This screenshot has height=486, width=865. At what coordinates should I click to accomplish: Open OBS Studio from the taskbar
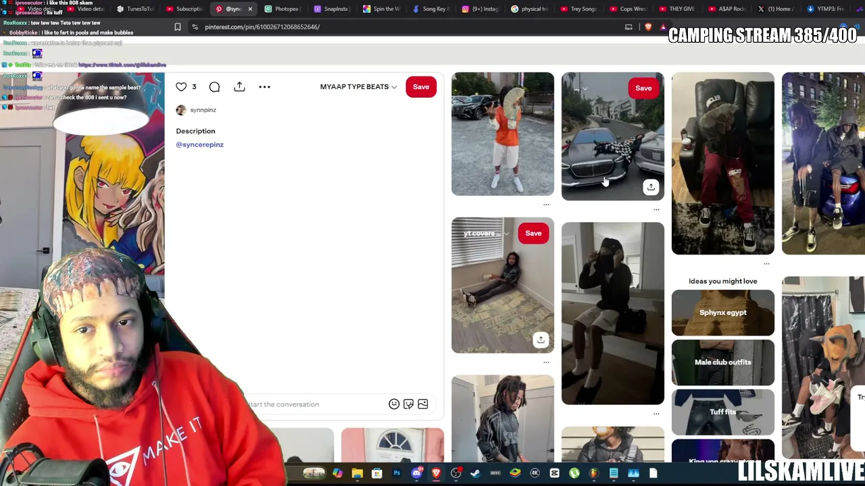[x=456, y=473]
